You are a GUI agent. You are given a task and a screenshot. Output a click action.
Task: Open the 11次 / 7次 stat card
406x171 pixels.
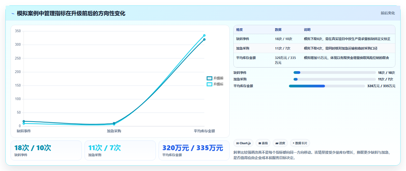point(120,150)
